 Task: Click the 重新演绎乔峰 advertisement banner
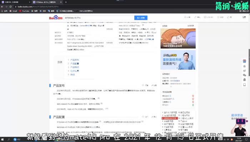tap(177, 60)
